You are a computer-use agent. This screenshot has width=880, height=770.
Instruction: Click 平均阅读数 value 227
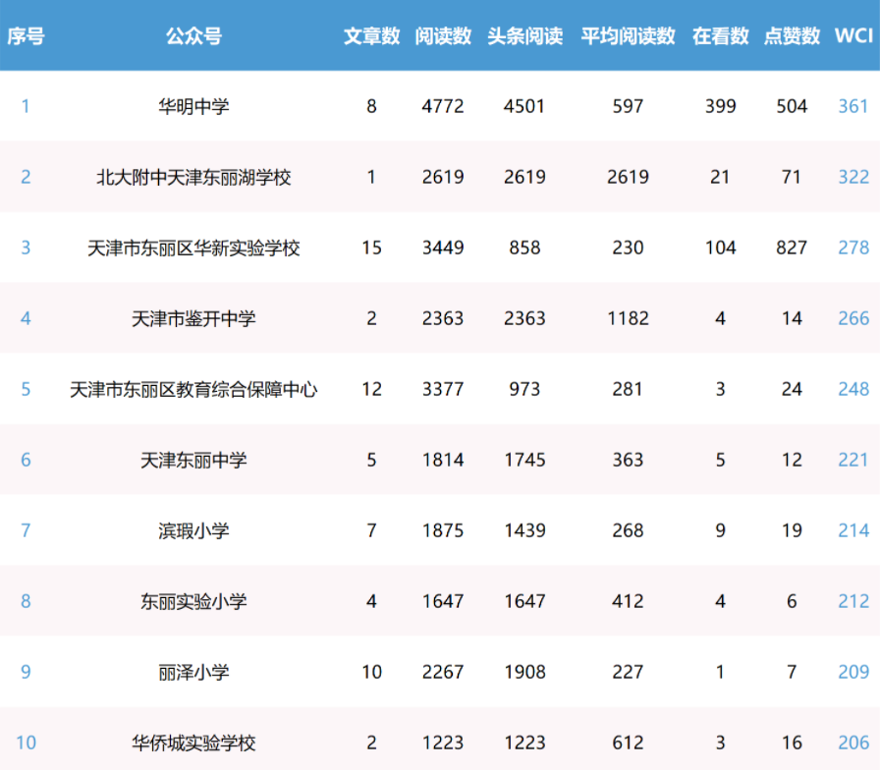(x=628, y=672)
